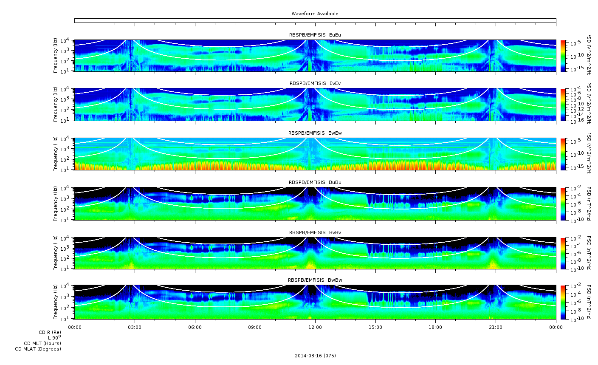Select the EvEv electric field spectrogram
The image size is (598, 365).
point(315,105)
